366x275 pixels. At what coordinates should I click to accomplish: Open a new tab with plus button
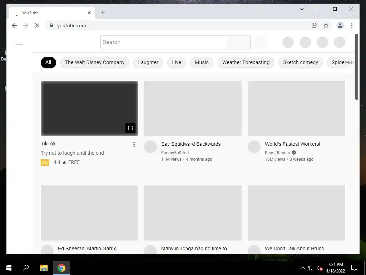[x=103, y=13]
